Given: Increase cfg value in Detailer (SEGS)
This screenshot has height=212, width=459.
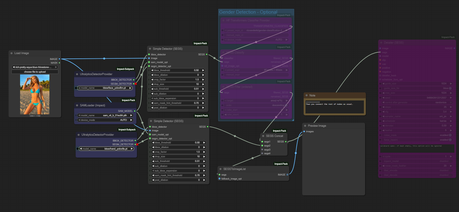Looking at the screenshot, I should [451, 112].
